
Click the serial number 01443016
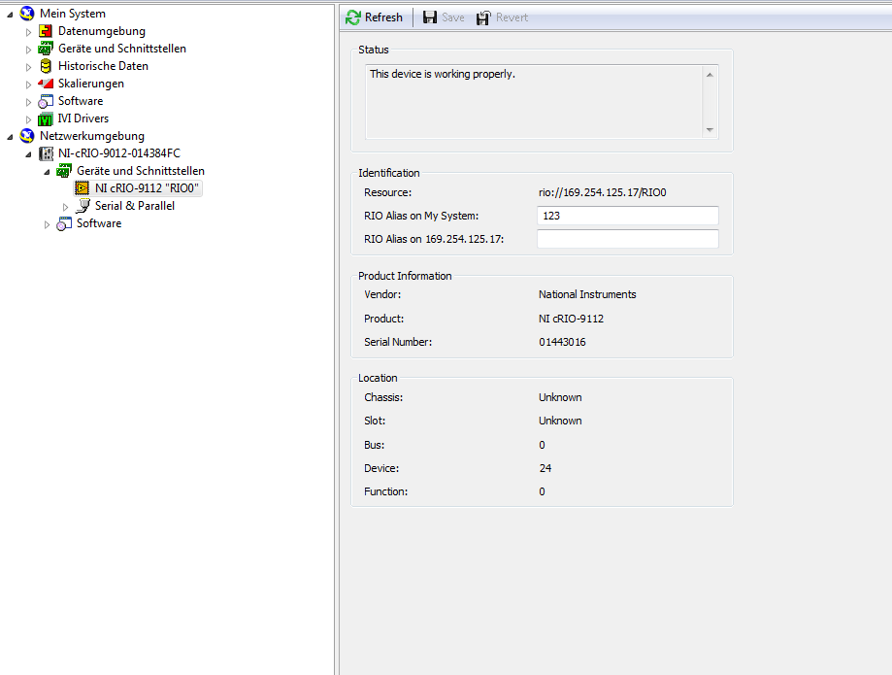562,342
